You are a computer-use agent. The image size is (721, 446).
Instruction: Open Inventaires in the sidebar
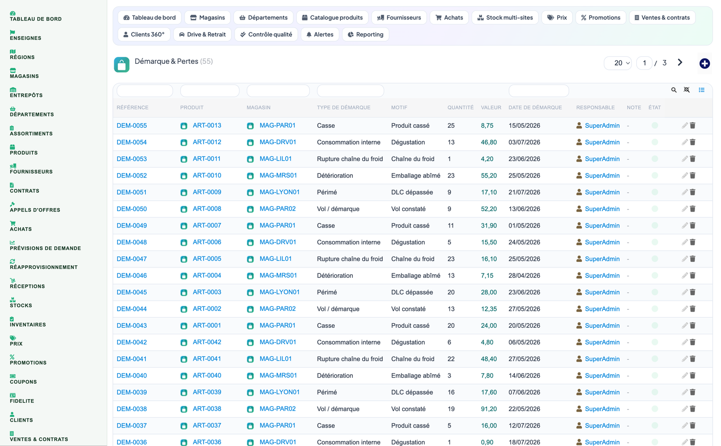pos(28,322)
